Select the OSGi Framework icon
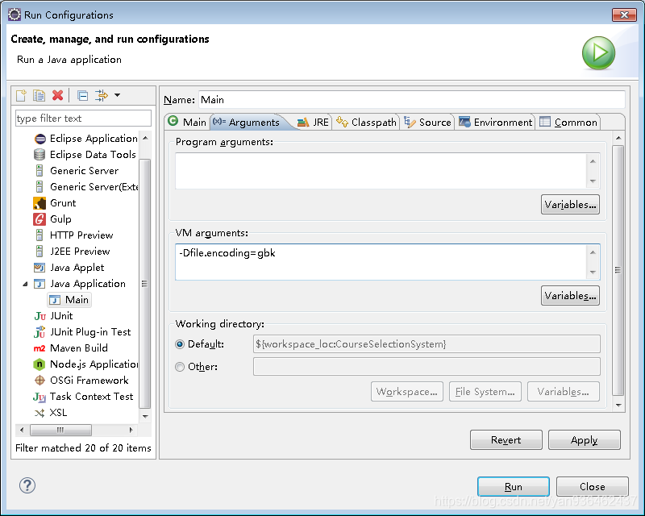Screen dimensions: 645x516 tap(40, 381)
